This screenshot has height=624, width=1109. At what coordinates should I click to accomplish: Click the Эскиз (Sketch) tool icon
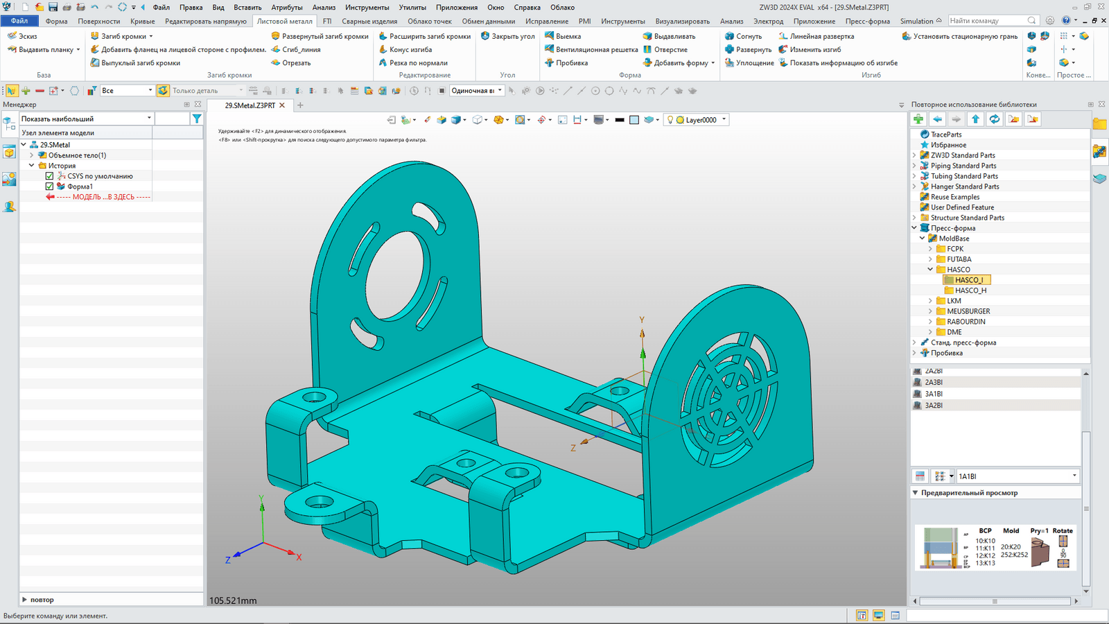(12, 36)
